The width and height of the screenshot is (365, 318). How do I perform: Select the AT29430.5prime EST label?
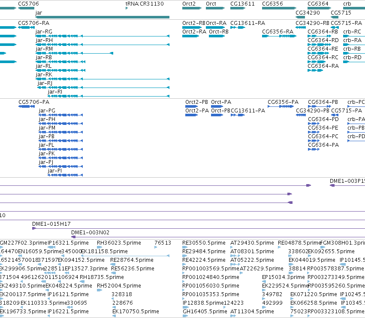tap(252, 243)
